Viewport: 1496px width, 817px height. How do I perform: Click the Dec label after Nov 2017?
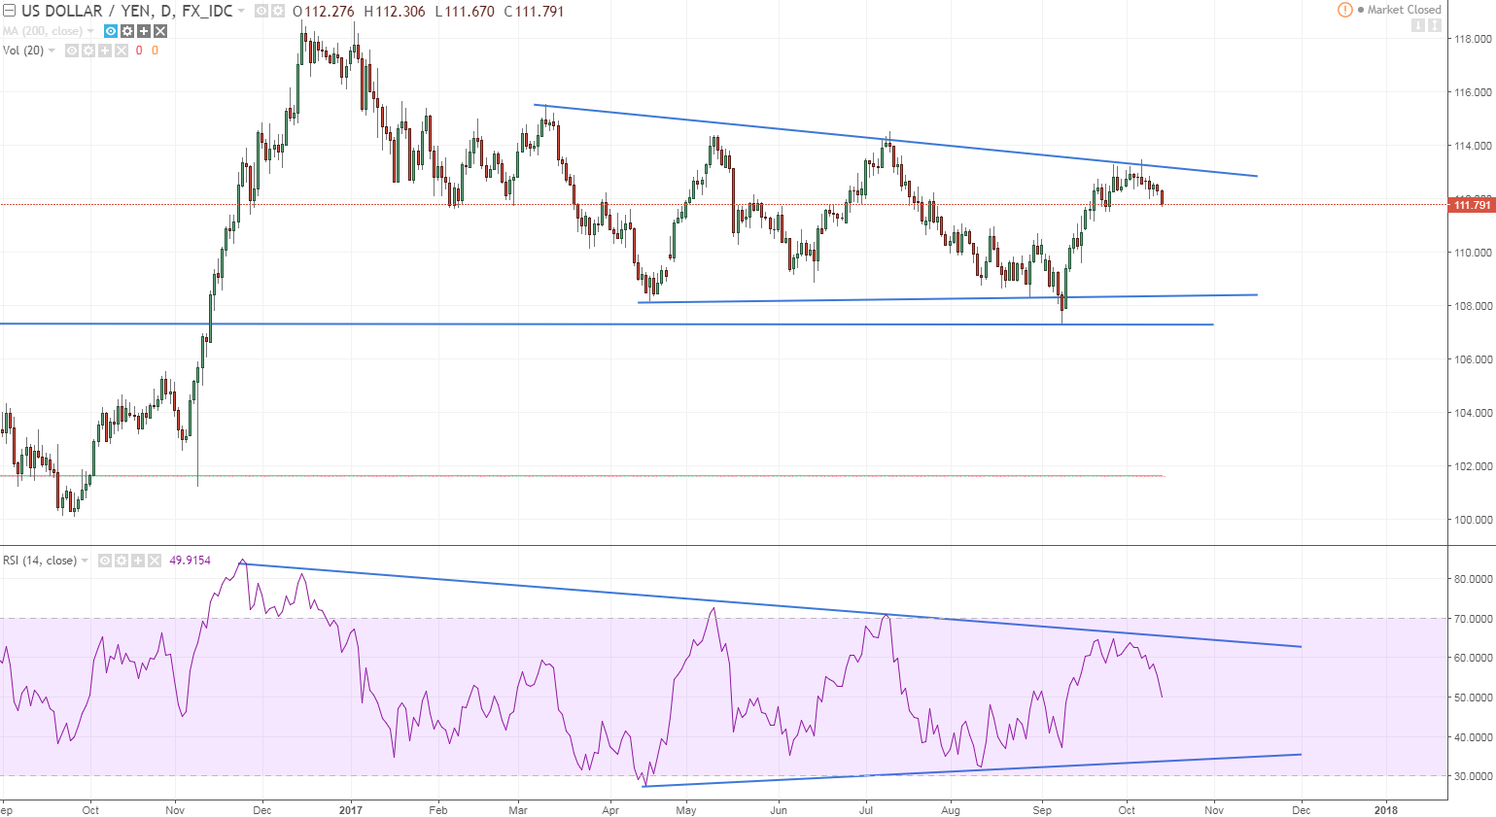click(x=1301, y=810)
